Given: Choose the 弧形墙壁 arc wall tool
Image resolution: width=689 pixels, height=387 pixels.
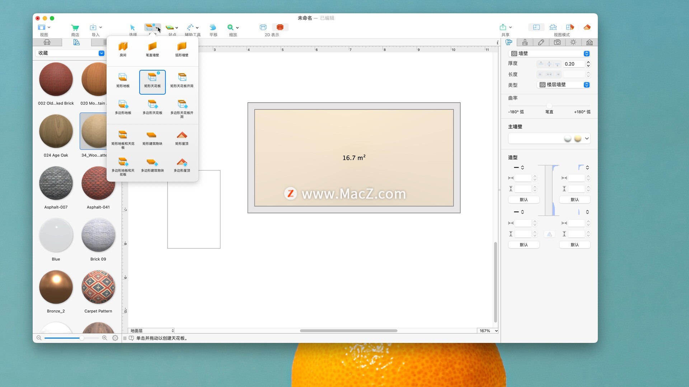Looking at the screenshot, I should (x=182, y=49).
